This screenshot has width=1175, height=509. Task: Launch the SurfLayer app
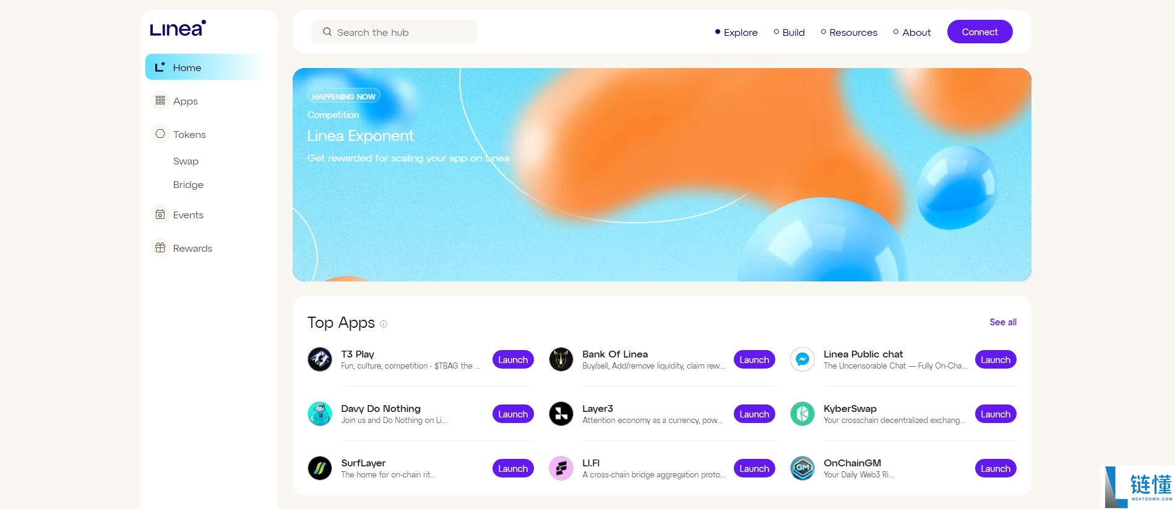(513, 468)
